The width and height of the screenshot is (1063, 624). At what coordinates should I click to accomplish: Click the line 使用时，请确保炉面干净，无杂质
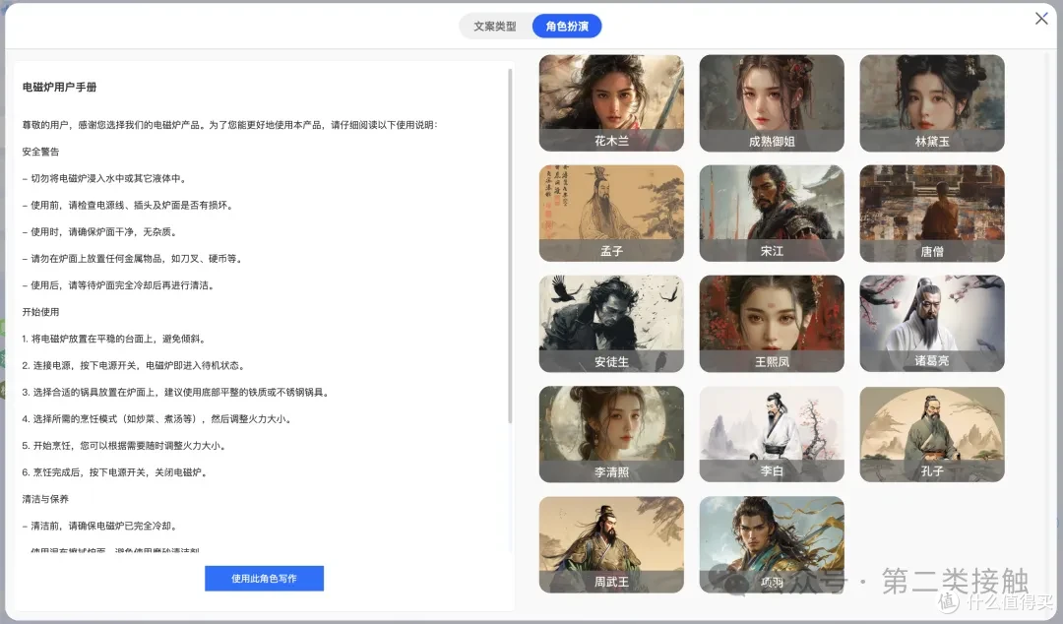point(99,232)
